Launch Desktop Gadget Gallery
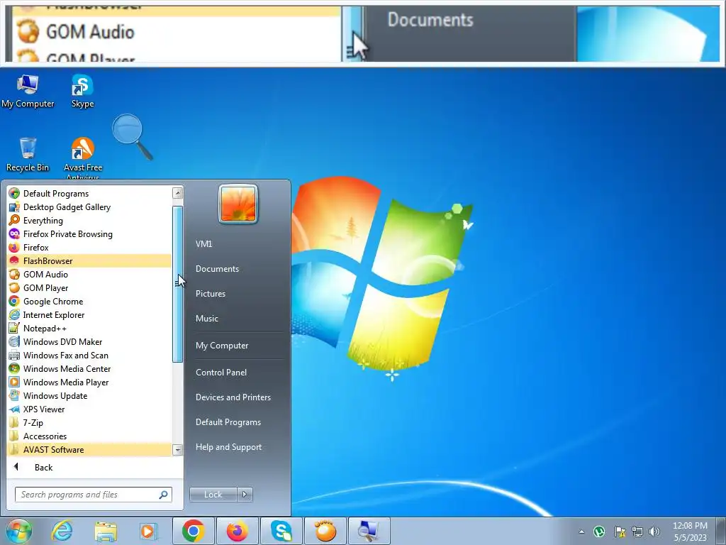The width and height of the screenshot is (726, 545). [89, 207]
